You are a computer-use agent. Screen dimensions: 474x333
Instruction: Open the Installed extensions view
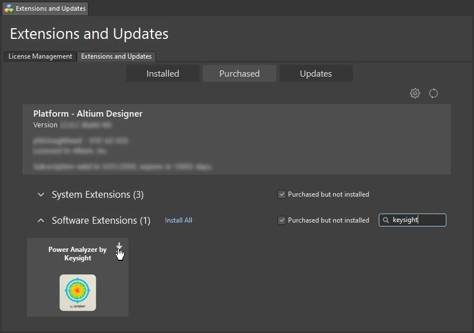click(163, 73)
